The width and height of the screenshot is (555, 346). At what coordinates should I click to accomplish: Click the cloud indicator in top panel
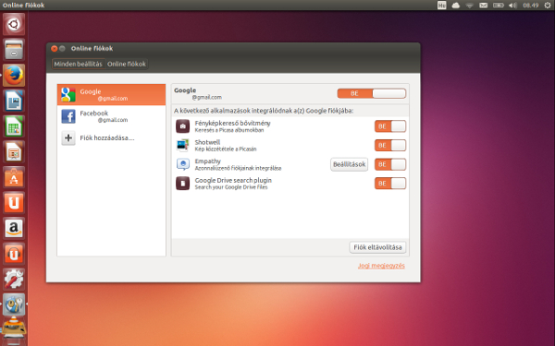coord(455,6)
